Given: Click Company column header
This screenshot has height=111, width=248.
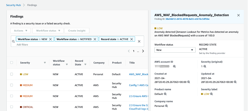Looking at the screenshot, I should point(99,63).
